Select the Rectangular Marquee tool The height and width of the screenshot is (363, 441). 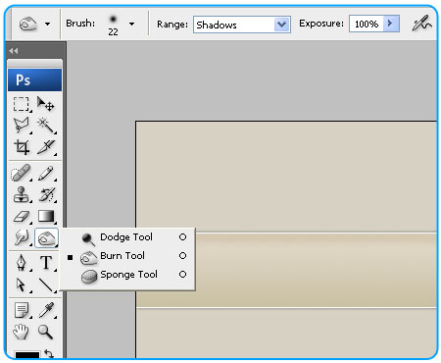click(22, 104)
